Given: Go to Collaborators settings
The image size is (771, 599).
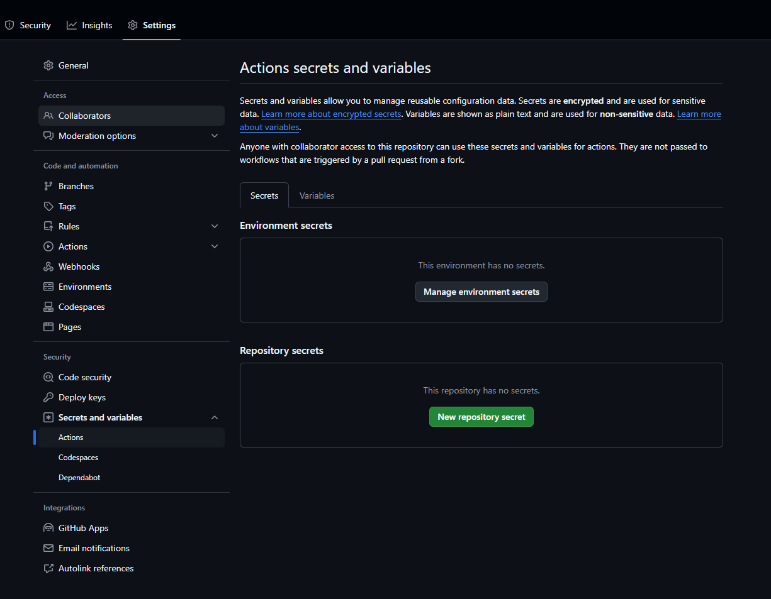Looking at the screenshot, I should [132, 116].
